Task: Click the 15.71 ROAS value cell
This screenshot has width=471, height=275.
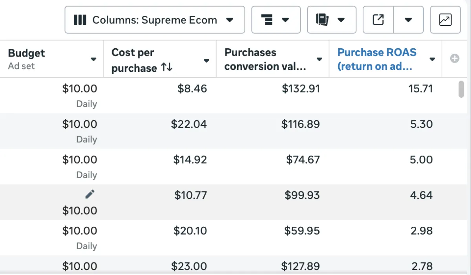Action: click(420, 89)
